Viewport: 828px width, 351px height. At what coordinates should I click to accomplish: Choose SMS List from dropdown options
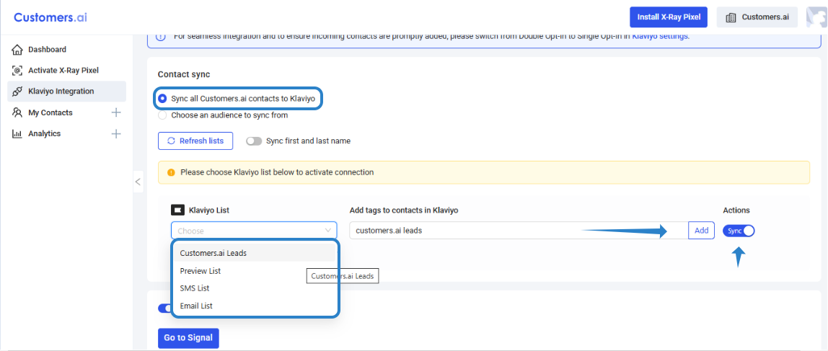click(195, 288)
